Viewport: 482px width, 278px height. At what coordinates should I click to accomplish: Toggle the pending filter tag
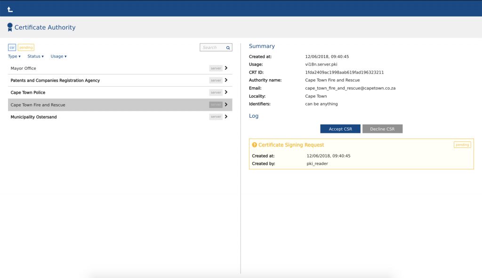coord(26,48)
